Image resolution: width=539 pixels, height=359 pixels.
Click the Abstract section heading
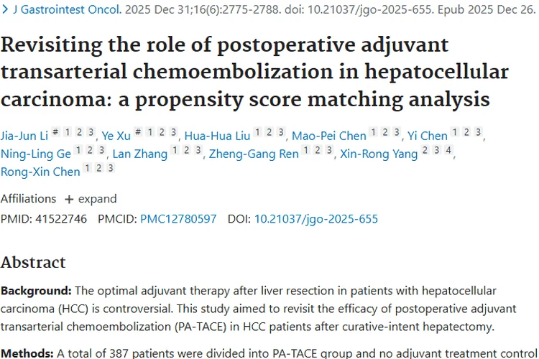tap(33, 262)
